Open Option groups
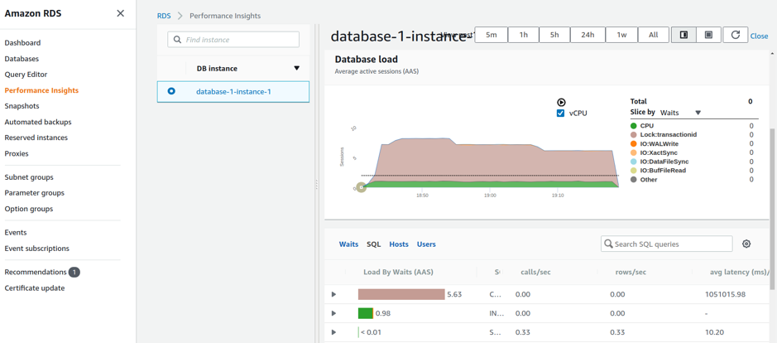 click(29, 209)
